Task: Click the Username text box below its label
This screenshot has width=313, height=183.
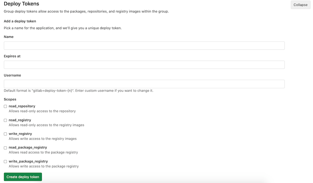Action: tap(144, 84)
